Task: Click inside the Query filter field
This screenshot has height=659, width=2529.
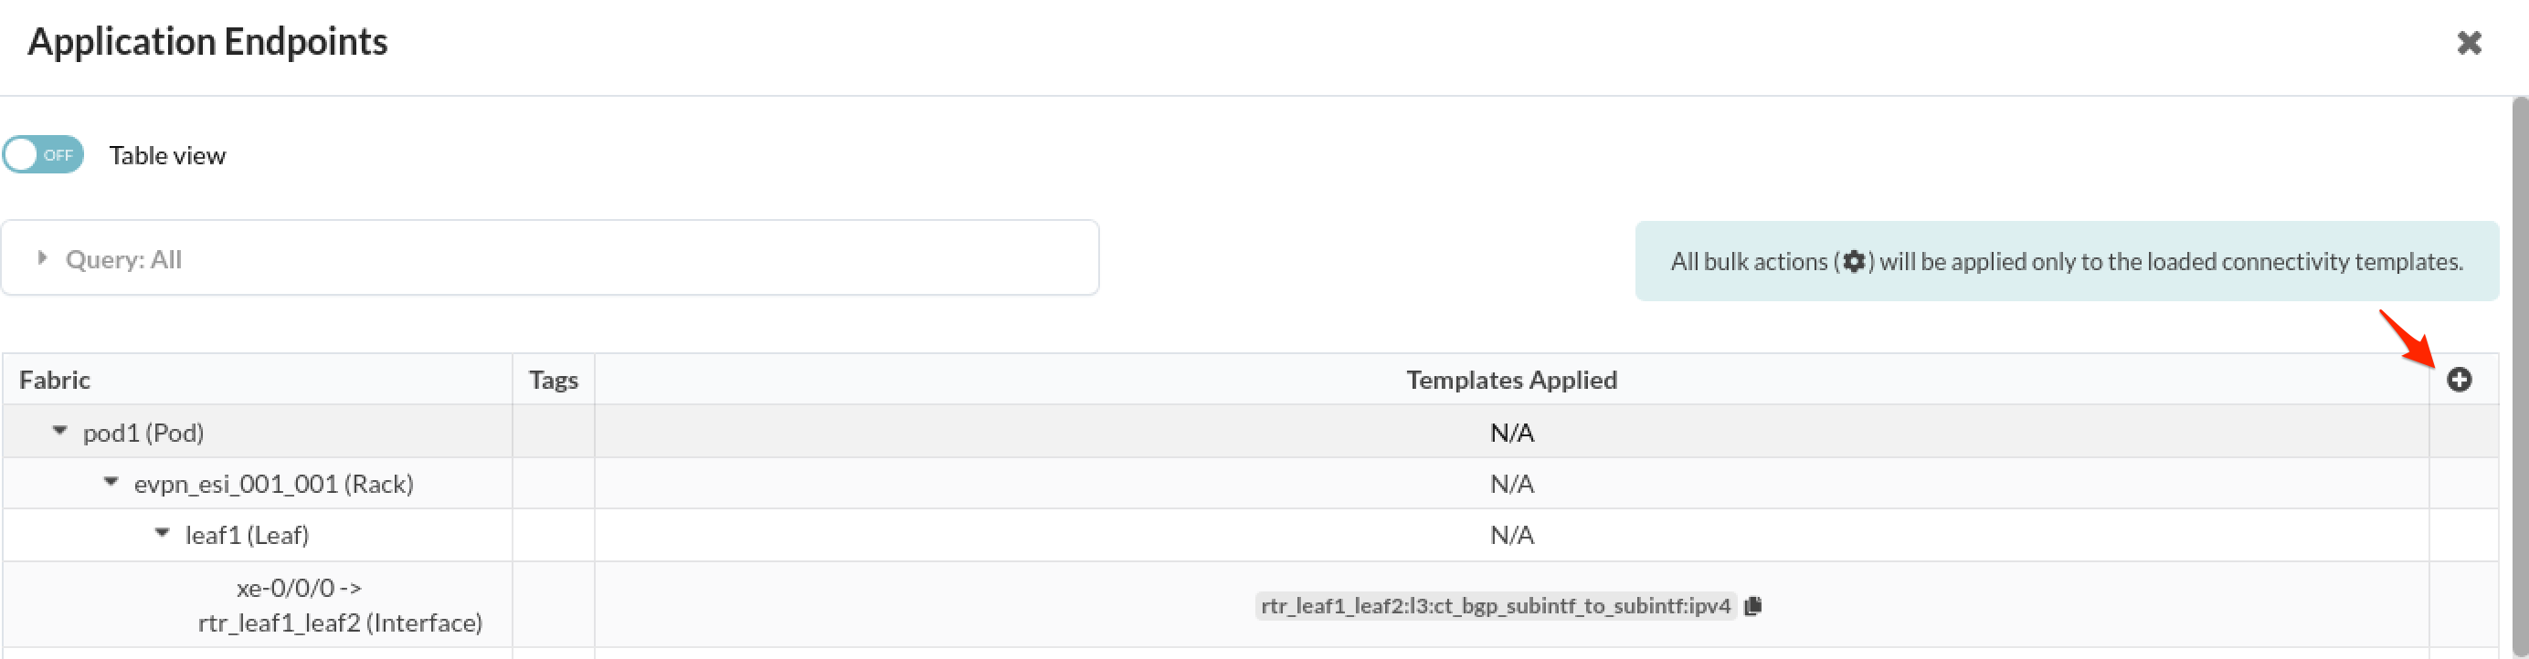Action: point(550,258)
